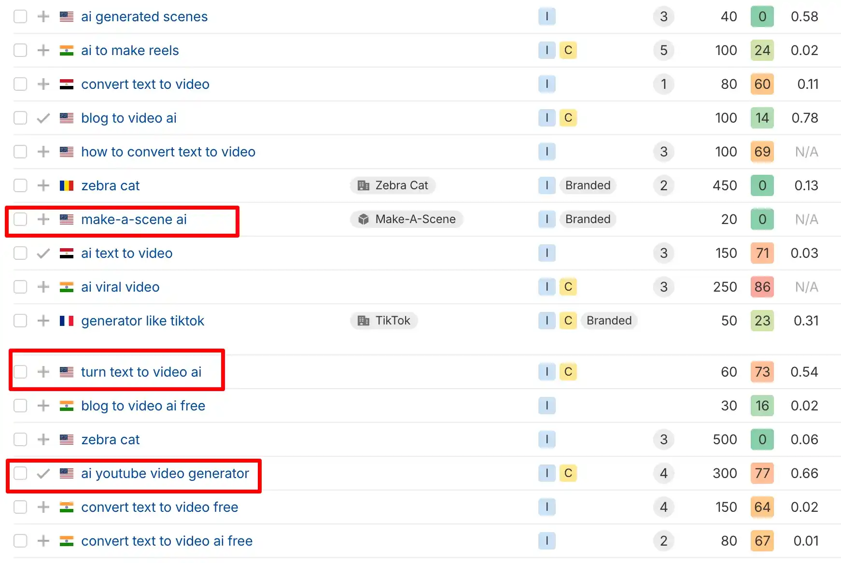Click the Egypt flag beside 'ai text to video'
This screenshot has height=563, width=841.
point(66,253)
